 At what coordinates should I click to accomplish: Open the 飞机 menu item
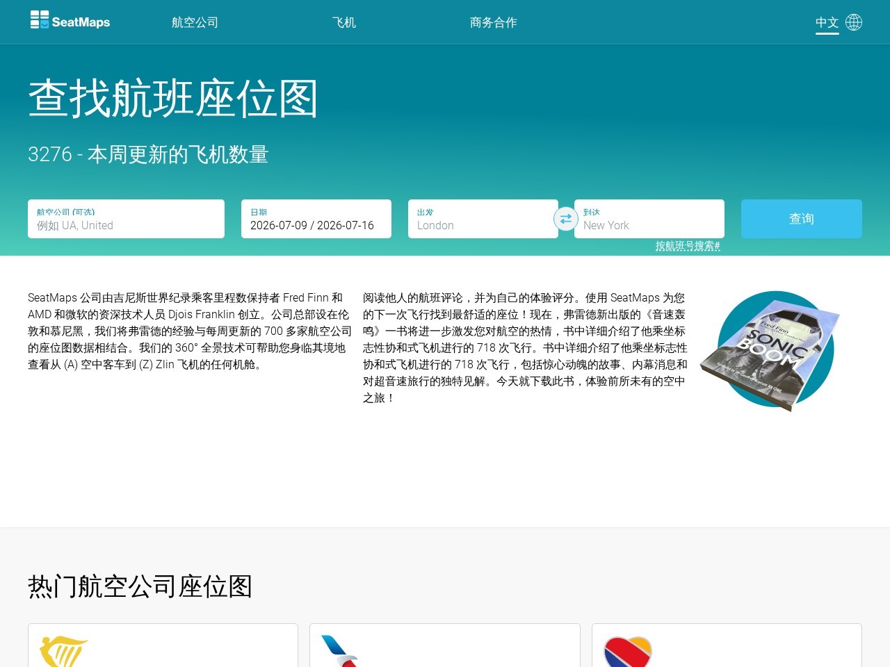[344, 22]
